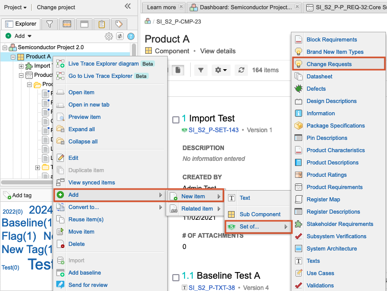Open the reviews clipboard tab icon

coord(101,24)
